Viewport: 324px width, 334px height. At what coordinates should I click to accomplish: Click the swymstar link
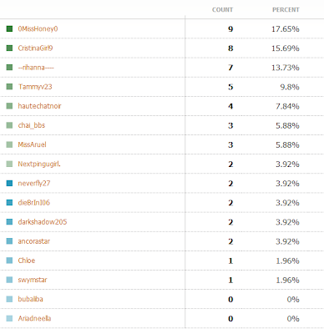click(33, 280)
